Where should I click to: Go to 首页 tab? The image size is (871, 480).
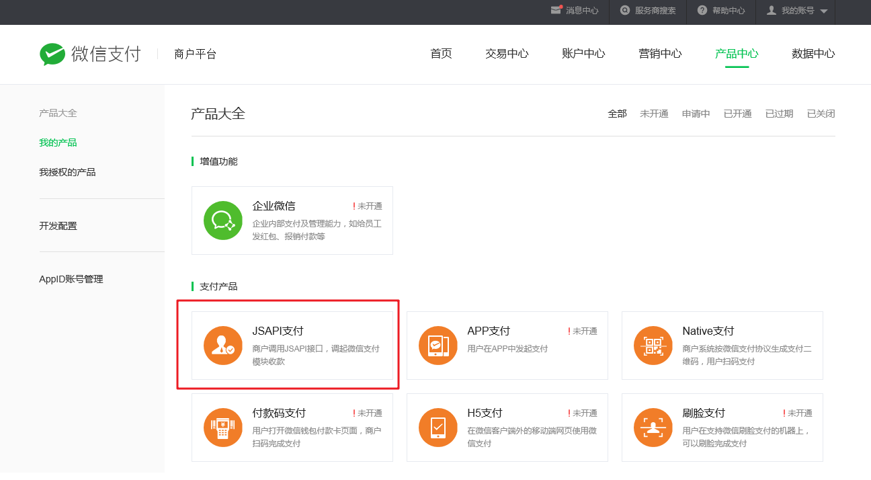click(442, 54)
